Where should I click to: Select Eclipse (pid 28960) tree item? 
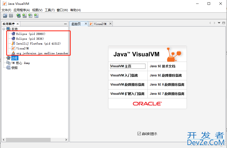click(x=31, y=34)
